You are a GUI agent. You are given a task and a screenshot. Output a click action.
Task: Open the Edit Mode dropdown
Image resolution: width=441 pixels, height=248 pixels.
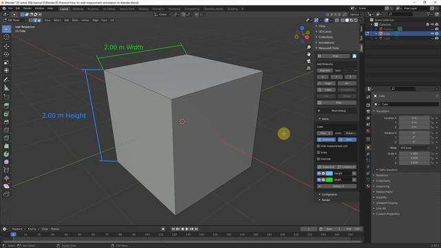(x=15, y=20)
